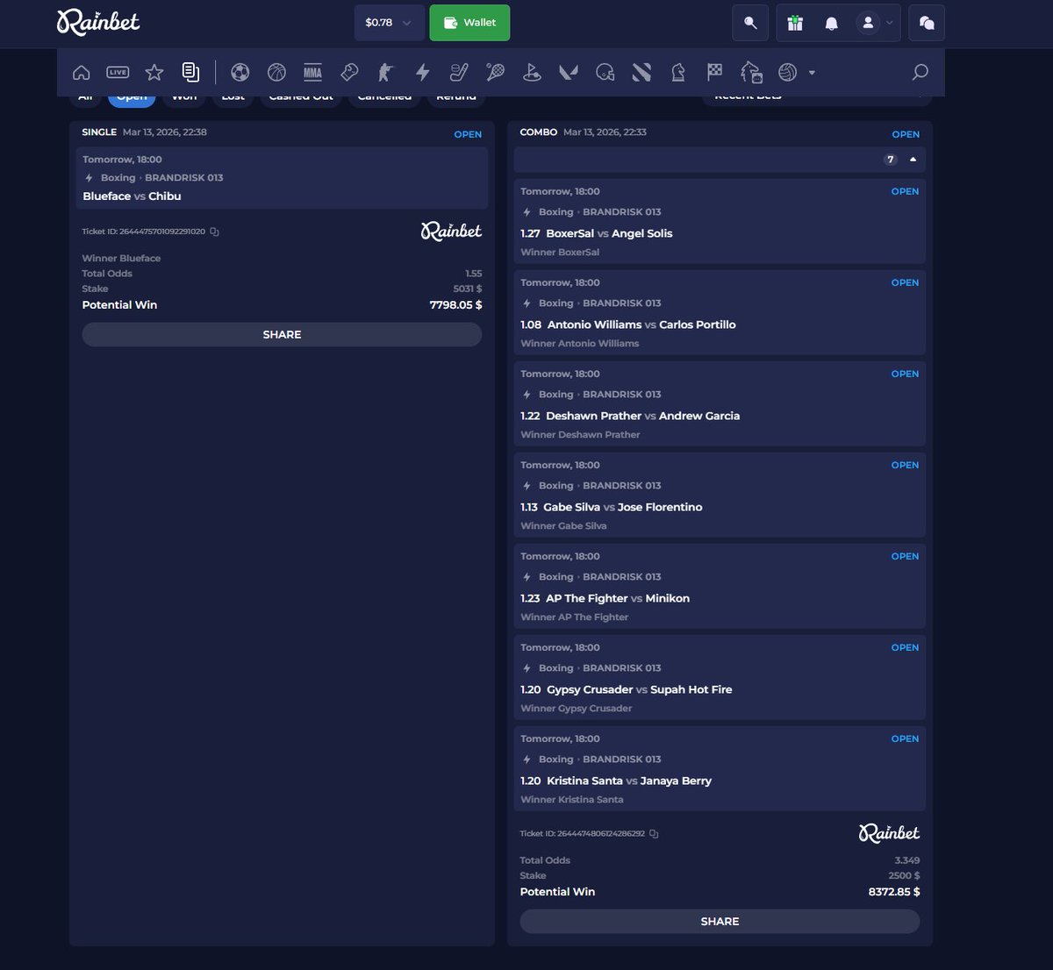Select the Counter-Strike shooter icon
1053x970 pixels.
click(x=386, y=73)
